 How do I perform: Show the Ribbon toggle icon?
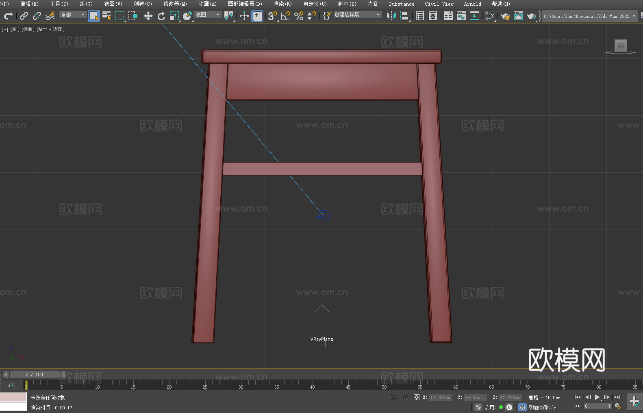[x=448, y=16]
